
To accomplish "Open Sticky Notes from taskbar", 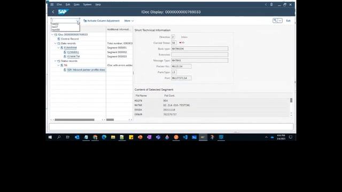I will click(x=131, y=137).
